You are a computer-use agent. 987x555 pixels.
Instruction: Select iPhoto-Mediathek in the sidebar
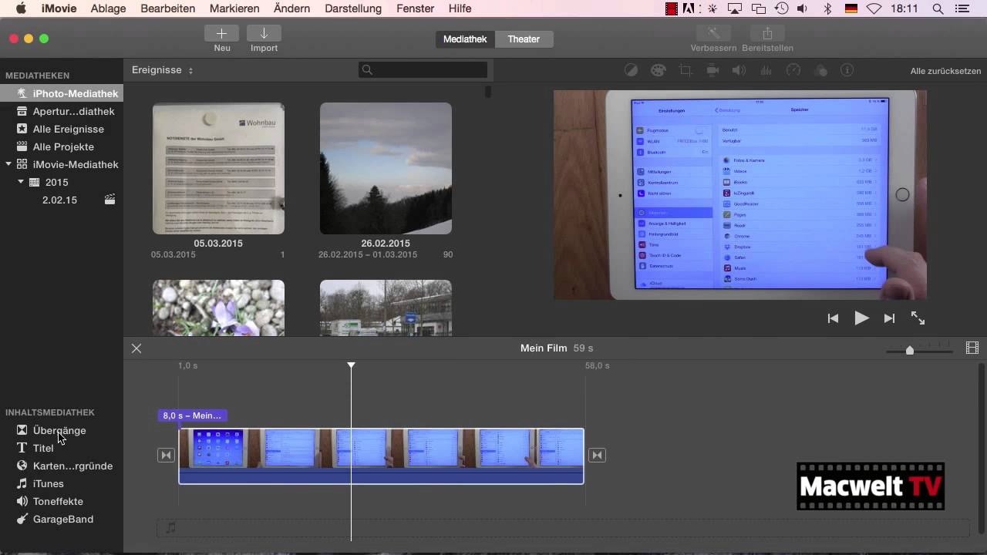(62, 93)
